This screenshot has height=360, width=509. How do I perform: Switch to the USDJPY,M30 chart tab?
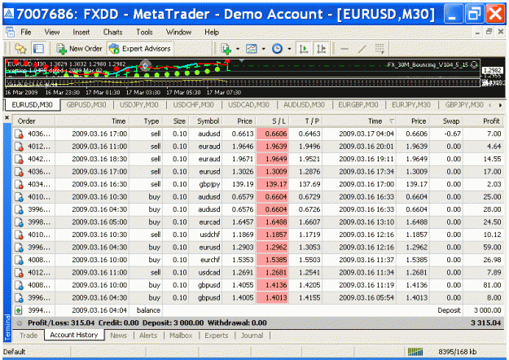[139, 105]
